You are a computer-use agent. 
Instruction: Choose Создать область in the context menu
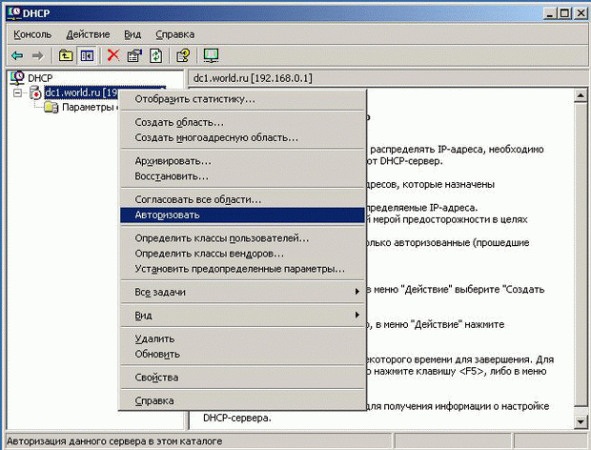(179, 122)
